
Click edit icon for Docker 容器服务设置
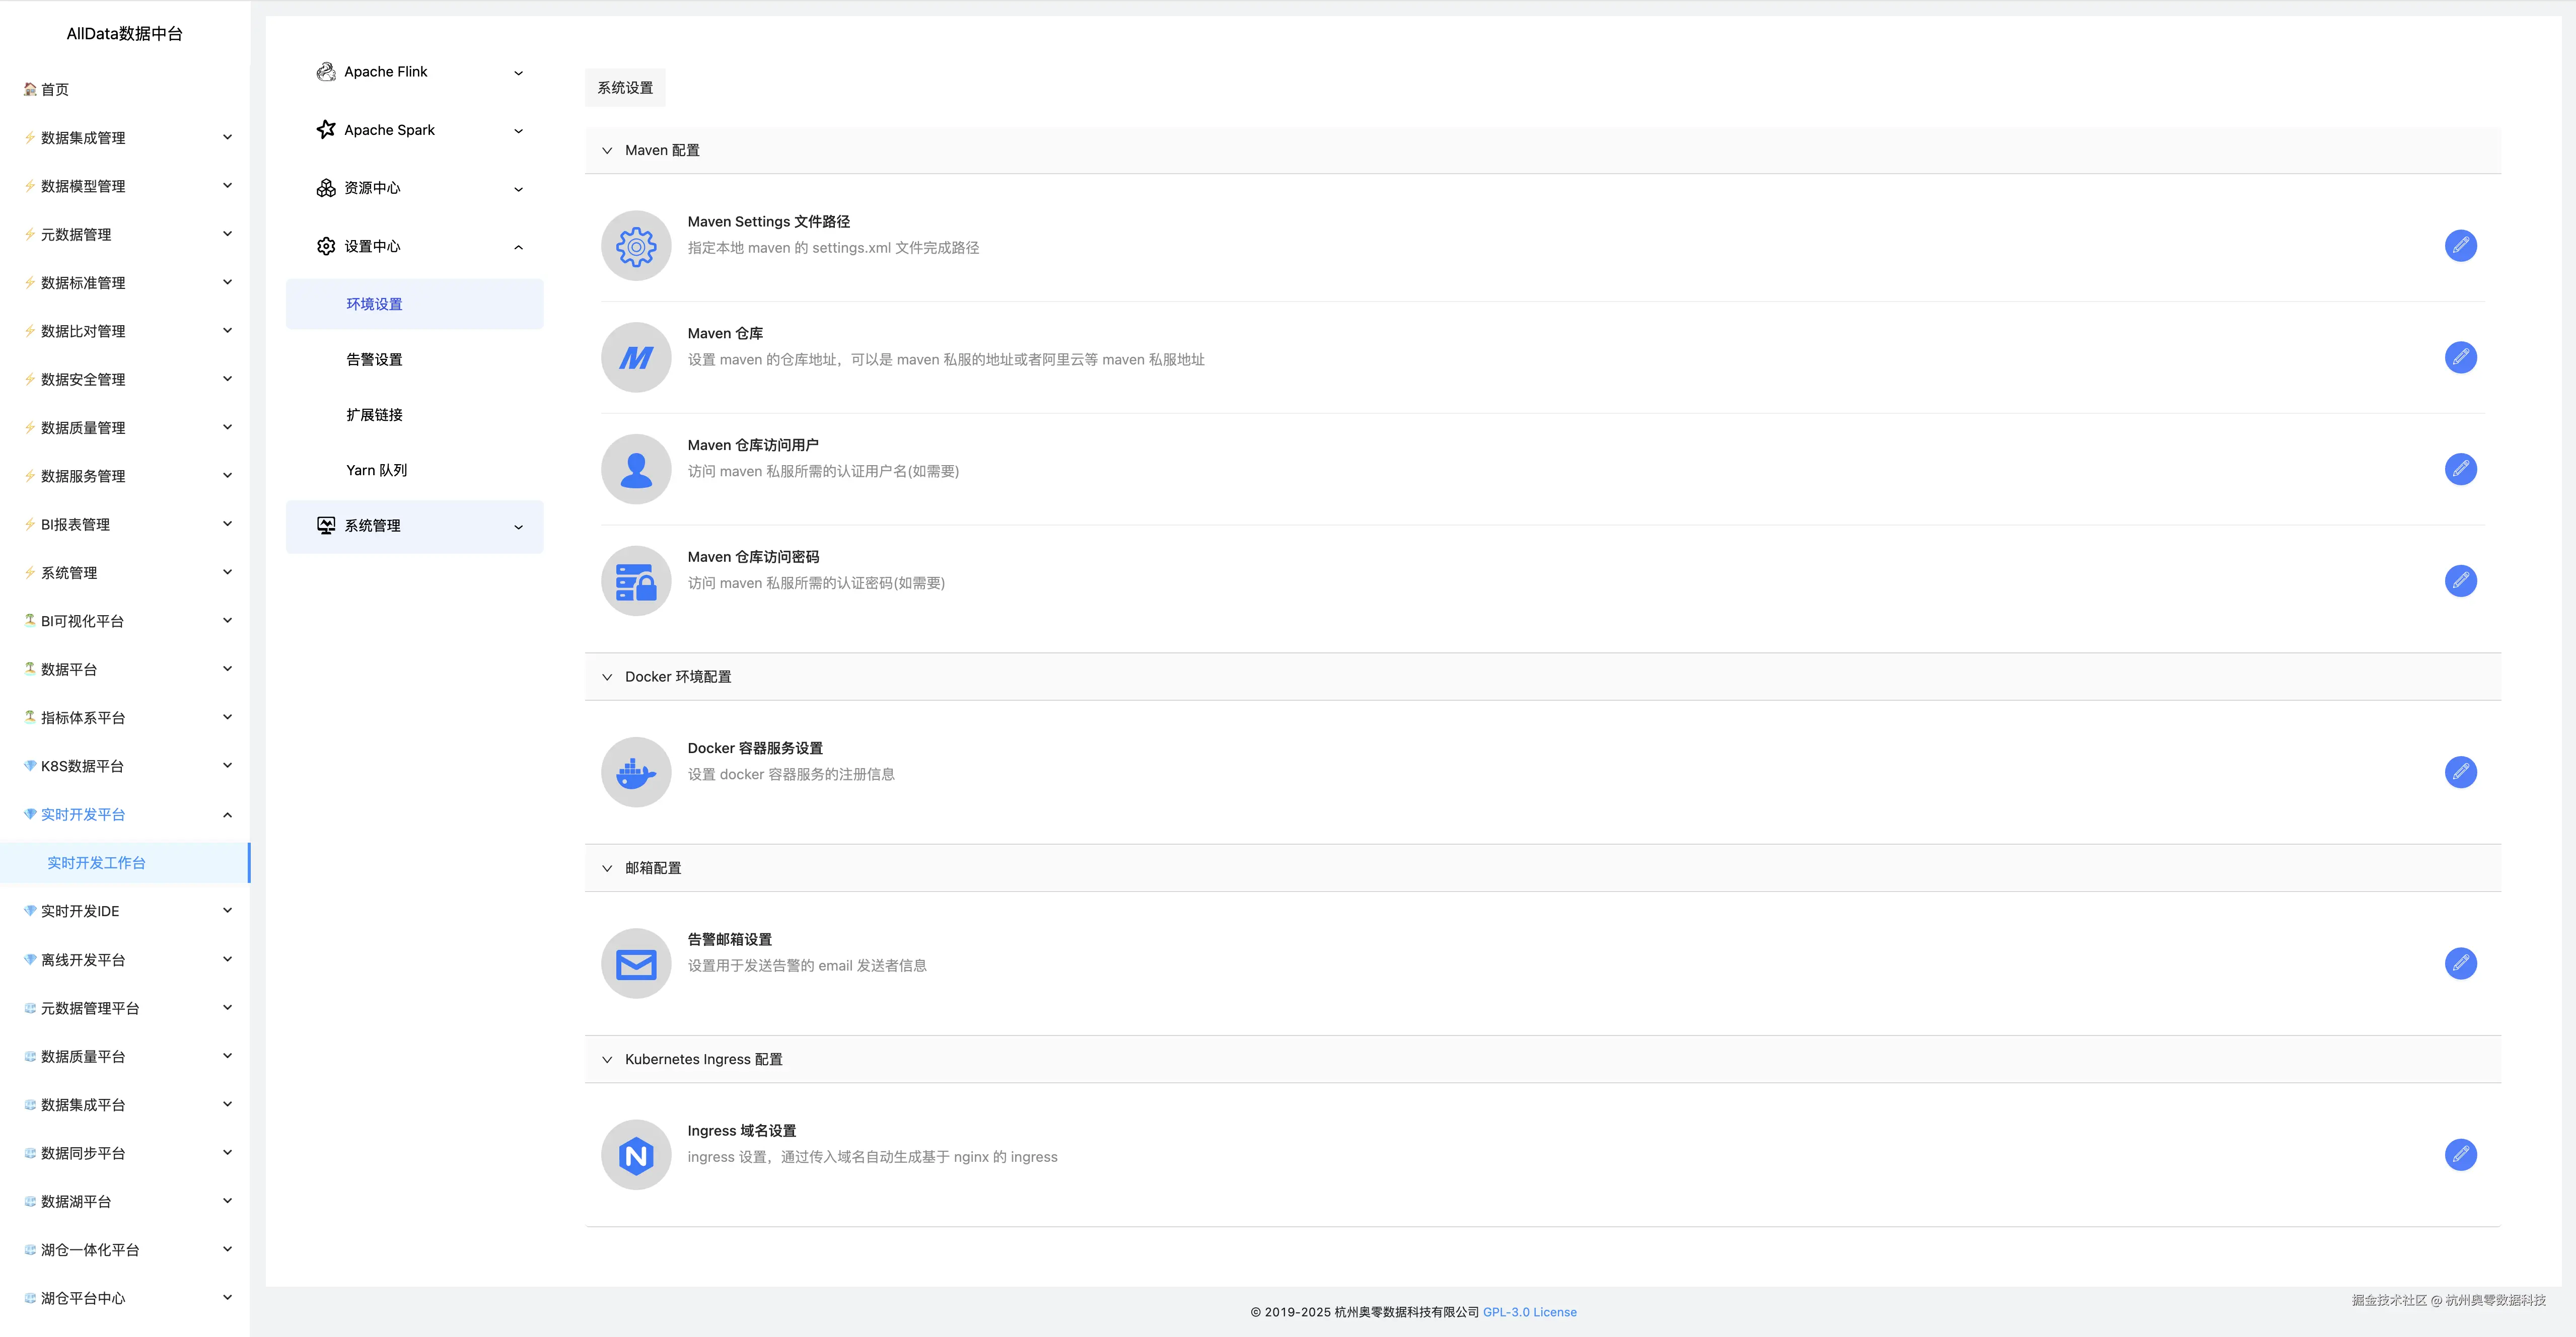2460,772
